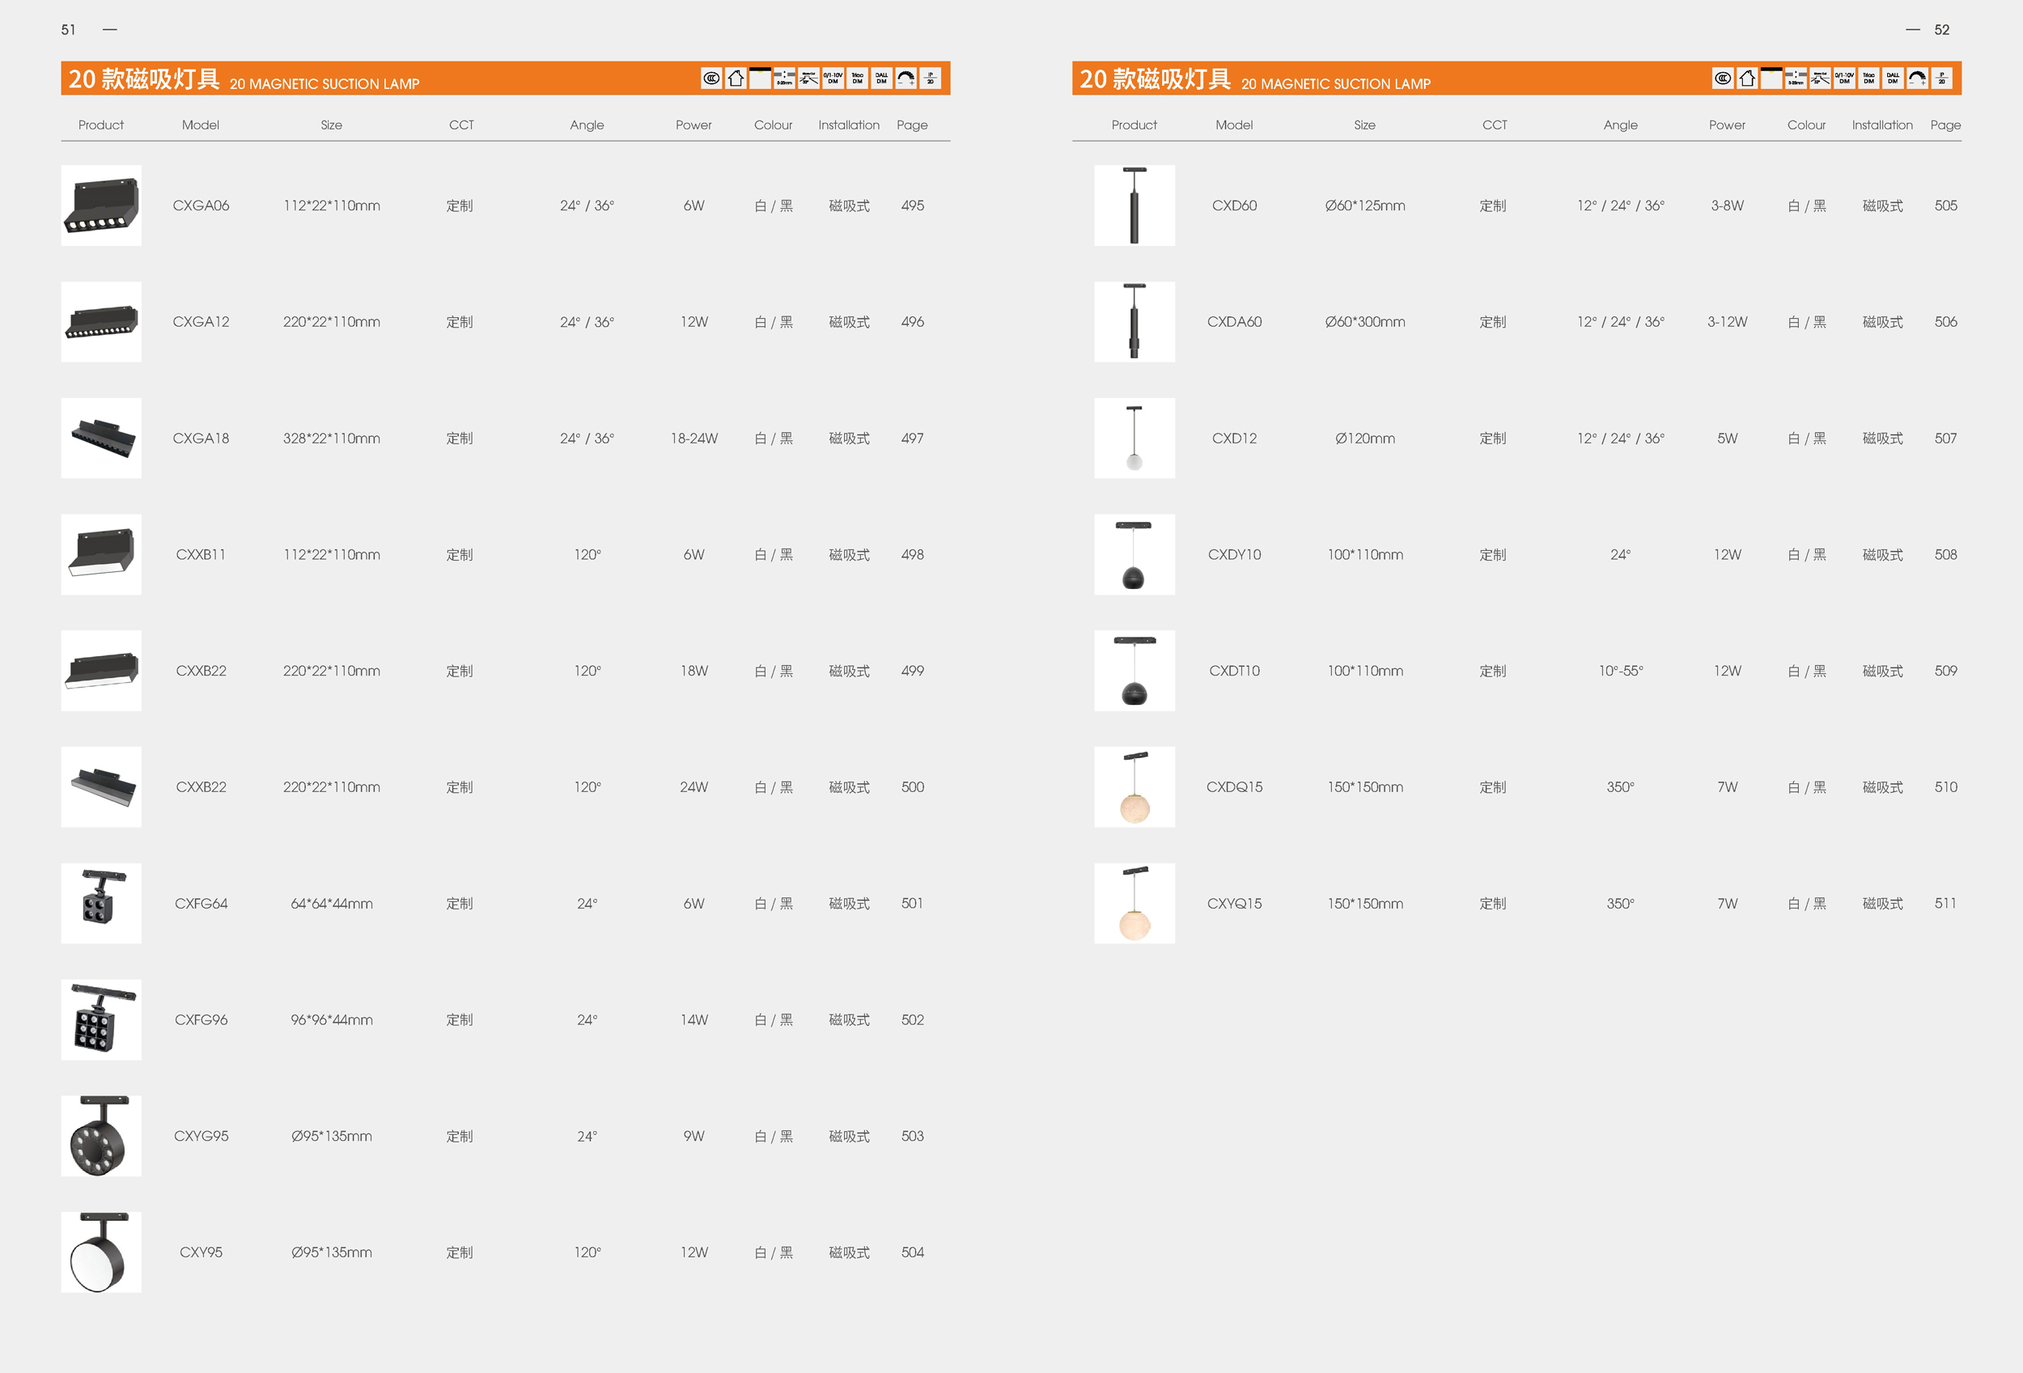Viewport: 2023px width, 1373px height.
Task: Click the CXYG95 model name
Action: tap(201, 1135)
